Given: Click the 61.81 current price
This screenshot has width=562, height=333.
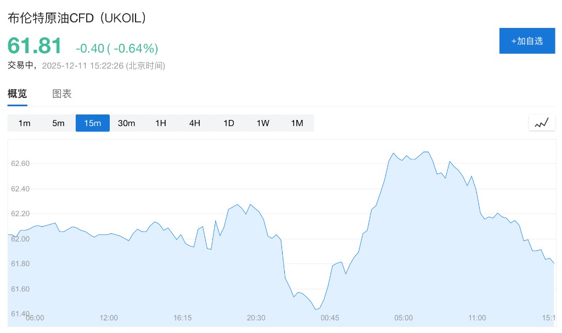Looking at the screenshot, I should tap(35, 46).
